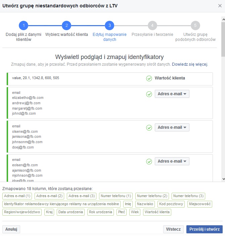Click the Data urodzenia column tag
The height and width of the screenshot is (236, 225).
[71, 212]
